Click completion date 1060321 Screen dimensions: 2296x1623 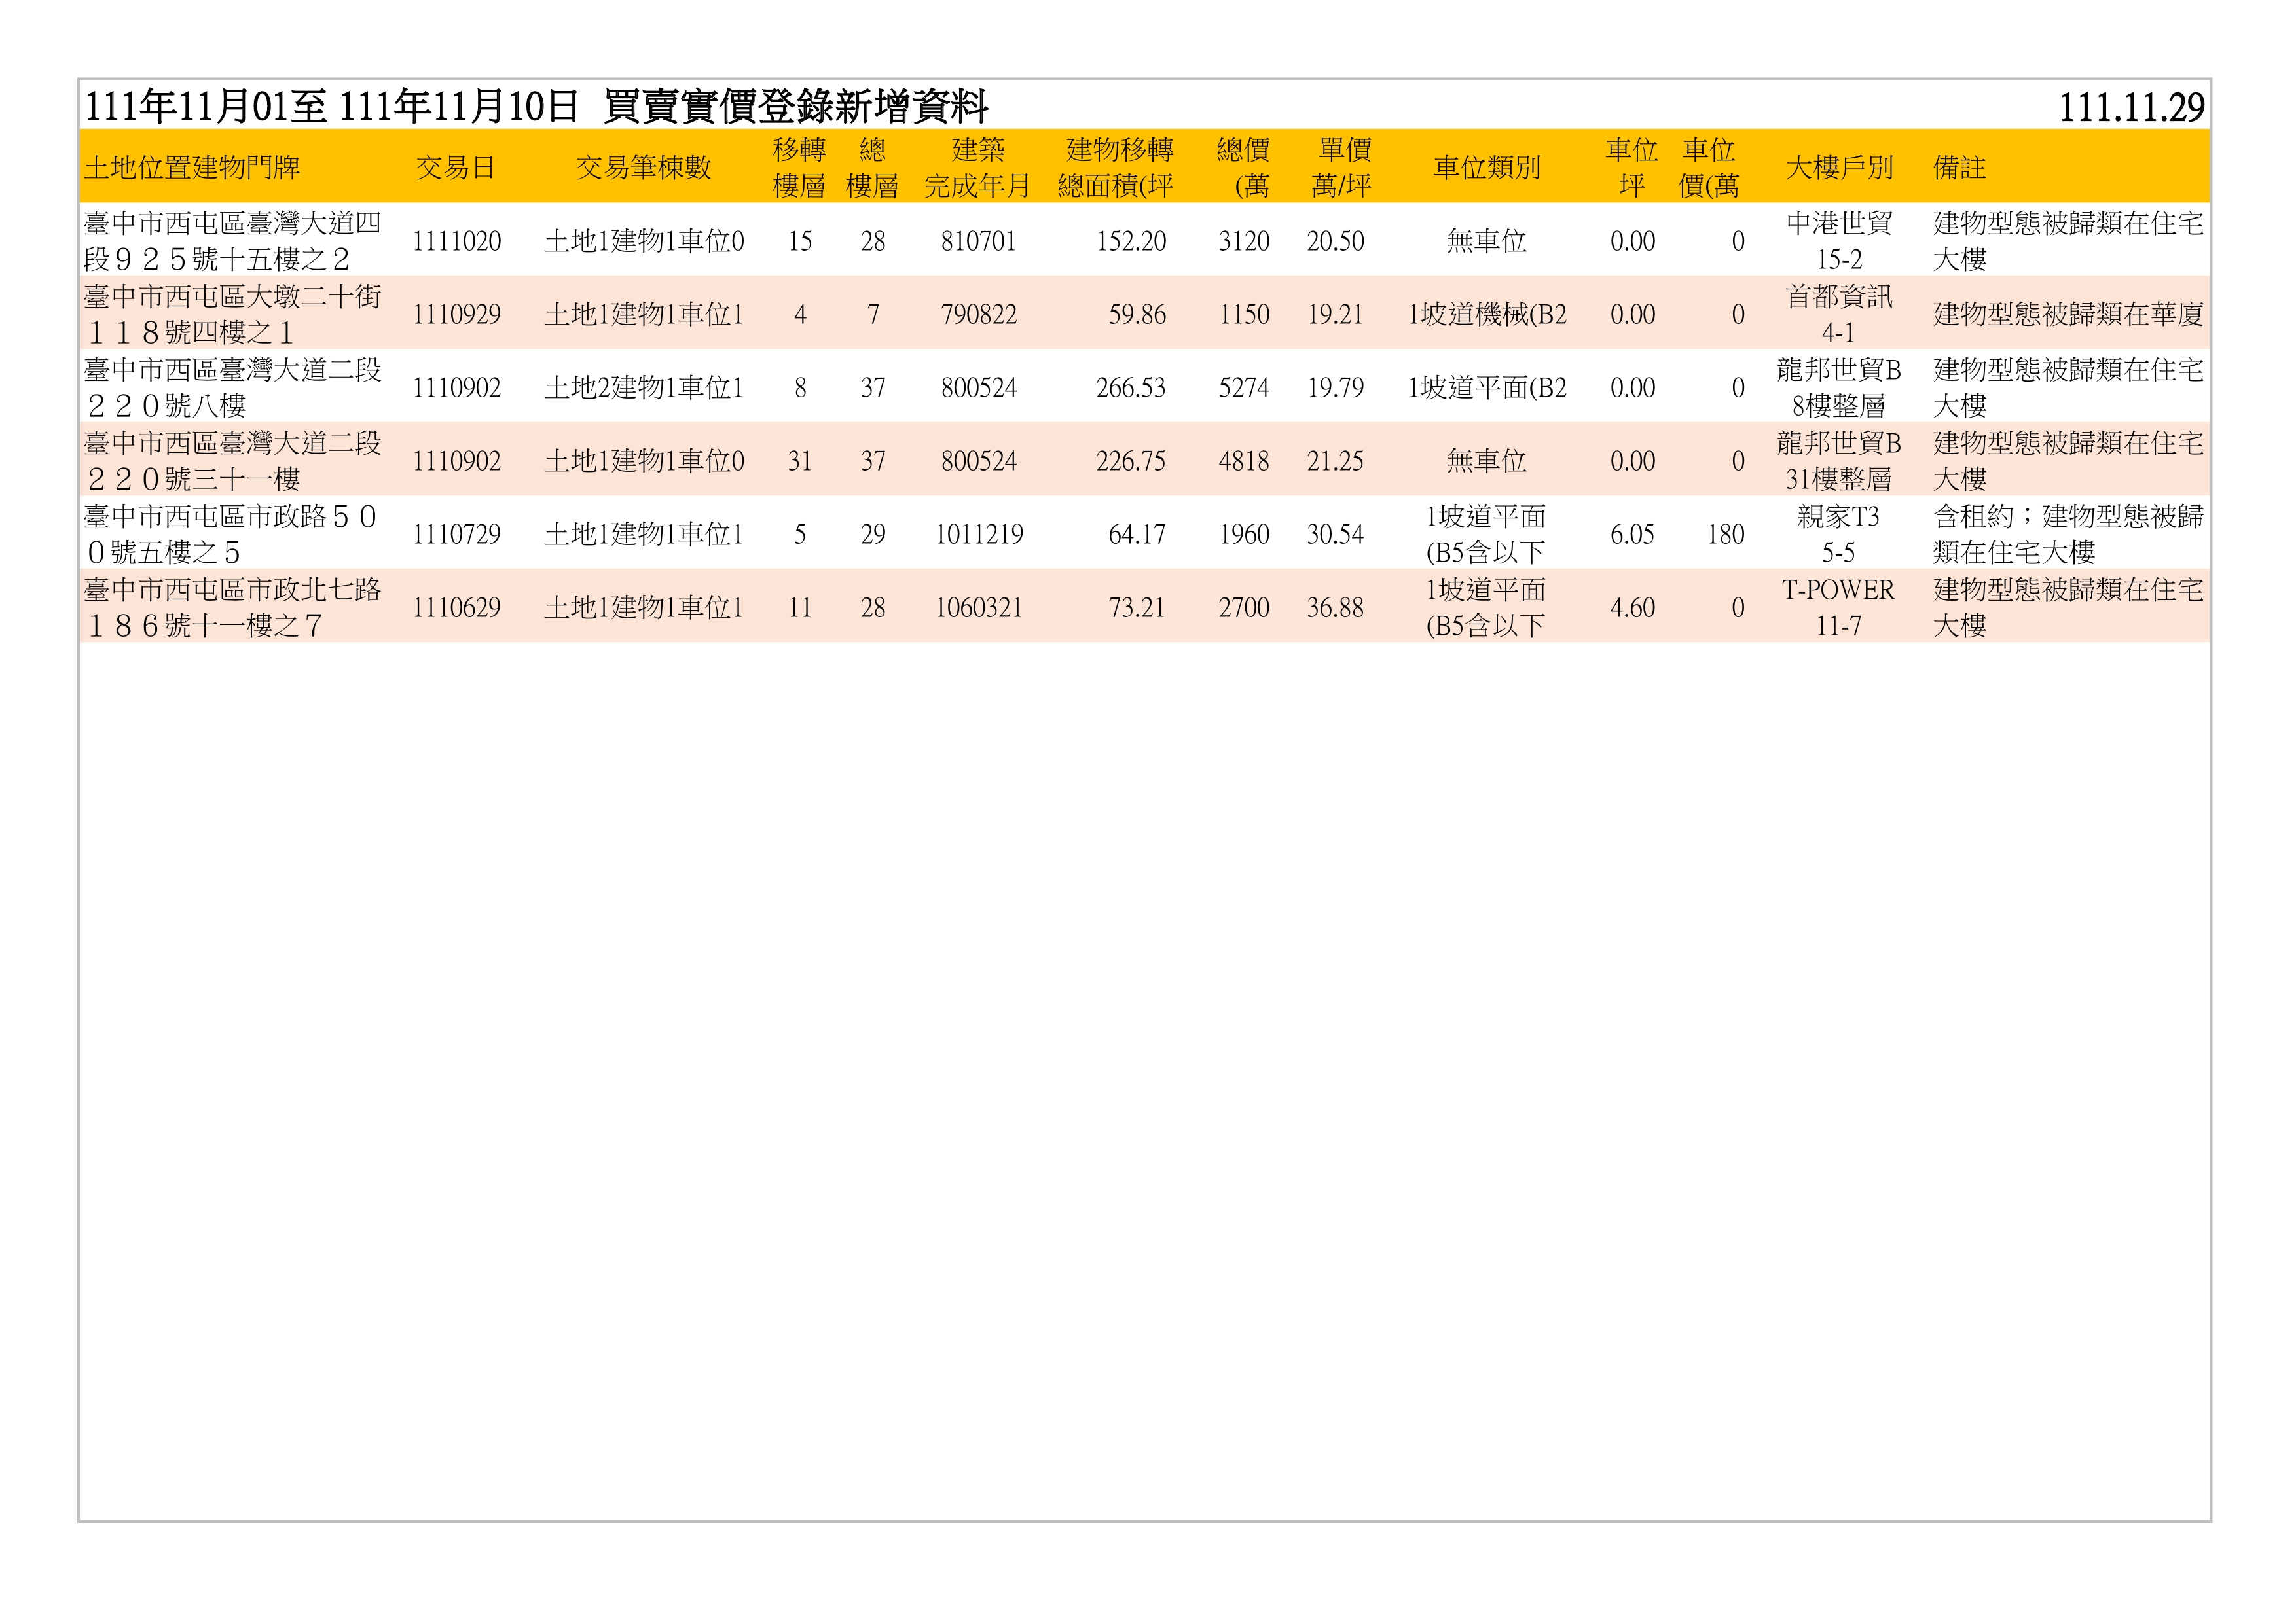tap(978, 607)
